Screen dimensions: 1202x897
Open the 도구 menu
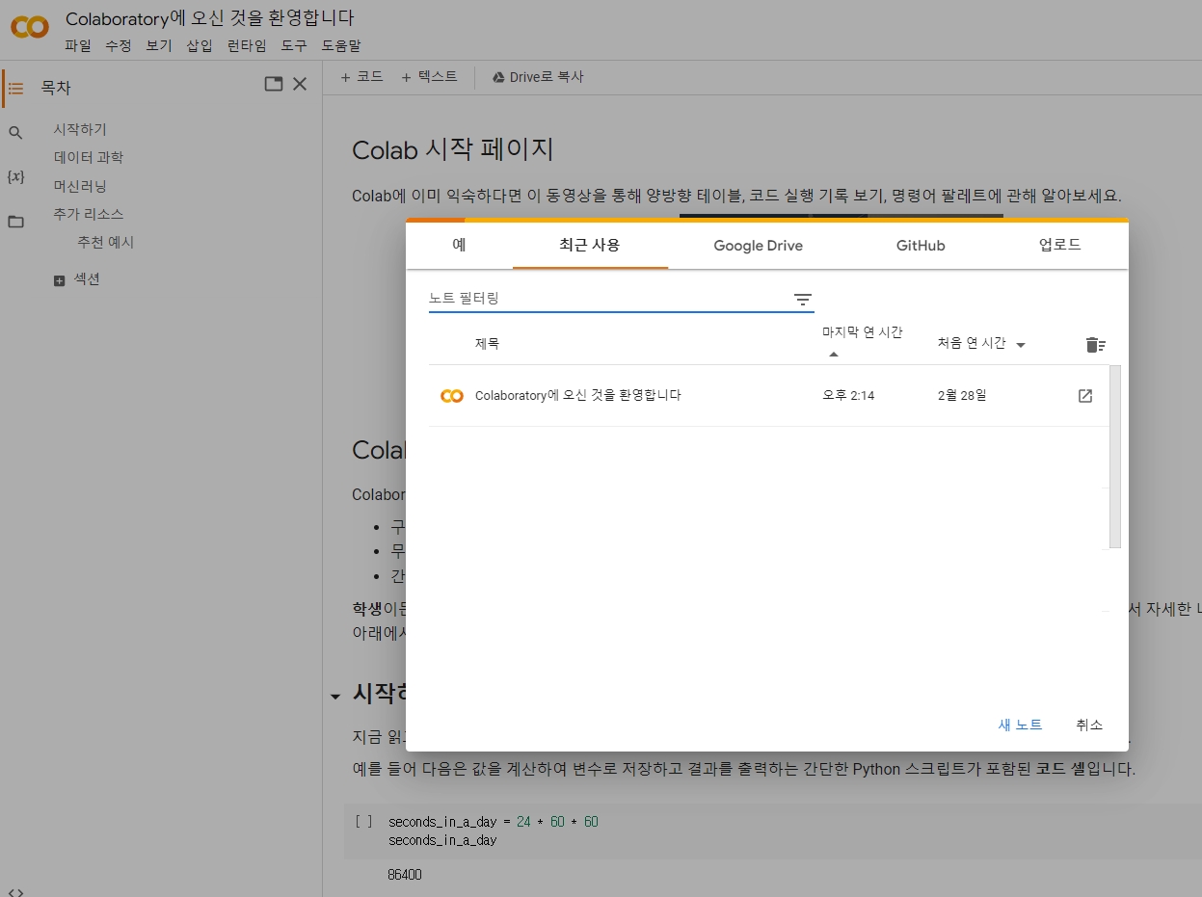(294, 45)
